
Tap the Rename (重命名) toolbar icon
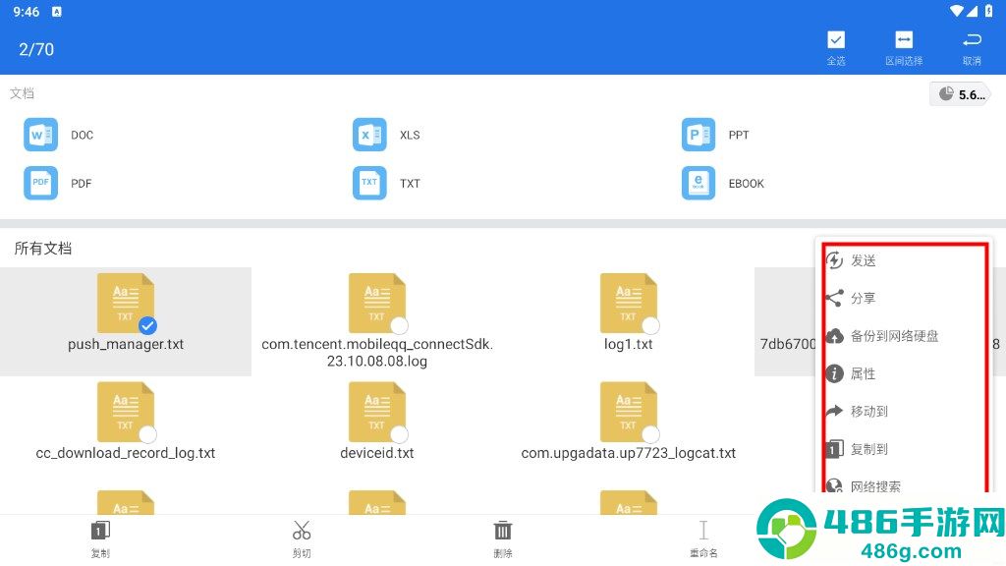pyautogui.click(x=703, y=531)
